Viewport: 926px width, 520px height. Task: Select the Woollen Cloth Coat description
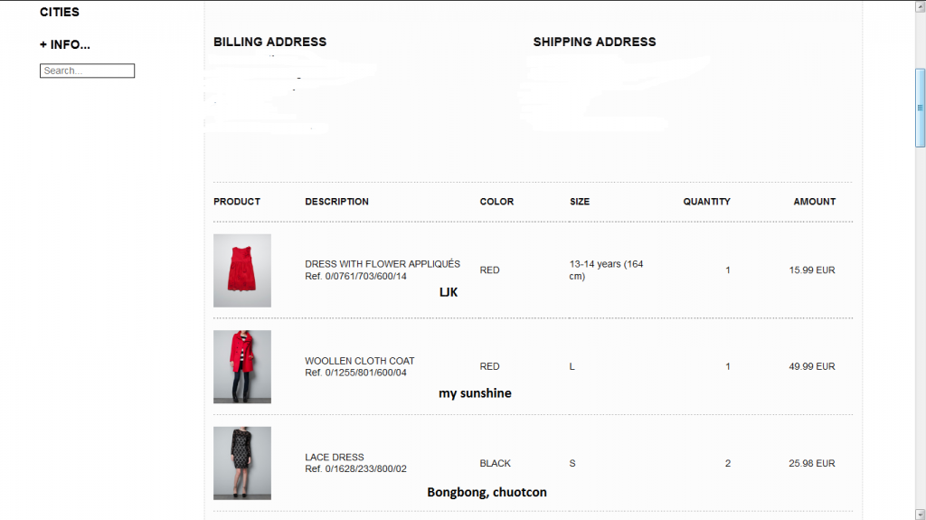point(360,361)
